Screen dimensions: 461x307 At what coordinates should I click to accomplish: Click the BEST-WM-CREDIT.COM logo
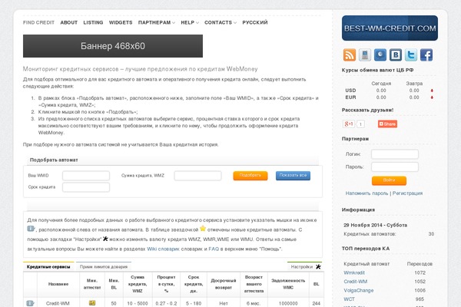(390, 28)
